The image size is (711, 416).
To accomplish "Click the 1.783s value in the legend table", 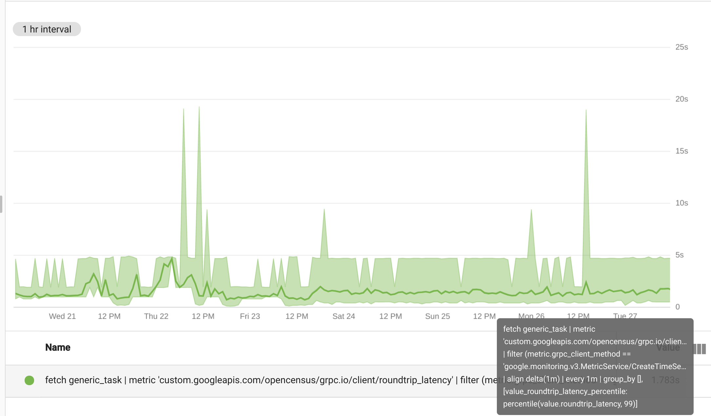I will [666, 380].
